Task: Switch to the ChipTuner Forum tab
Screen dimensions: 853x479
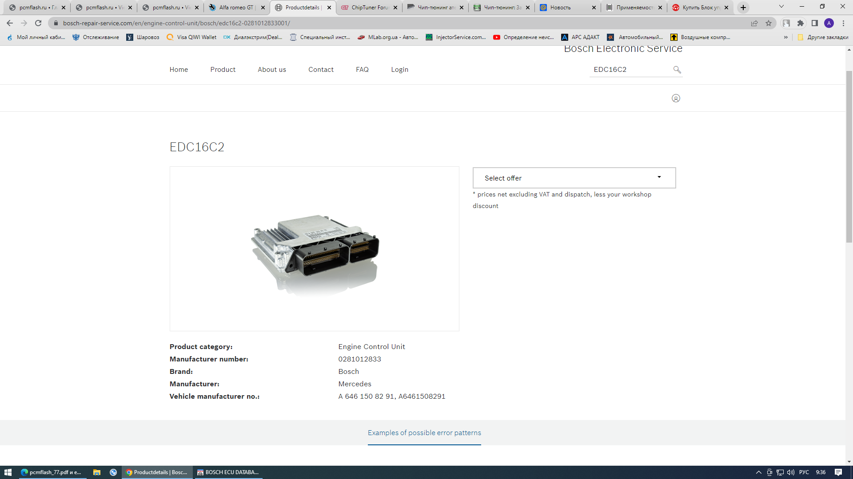Action: point(369,8)
